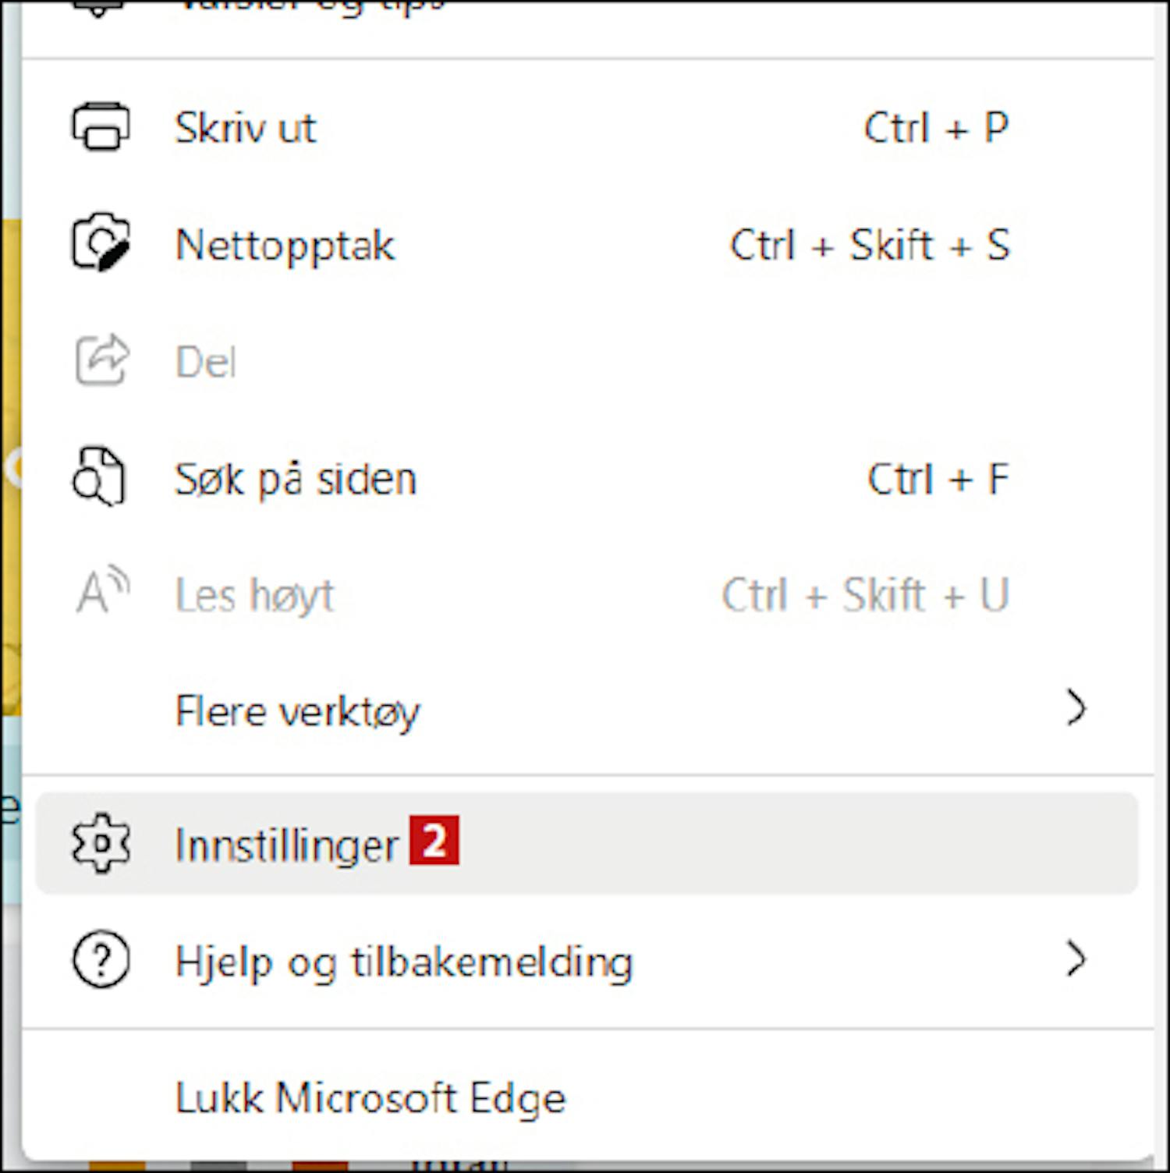This screenshot has width=1170, height=1173.
Task: Click the printer icon for Skriv ut
Action: pos(101,126)
